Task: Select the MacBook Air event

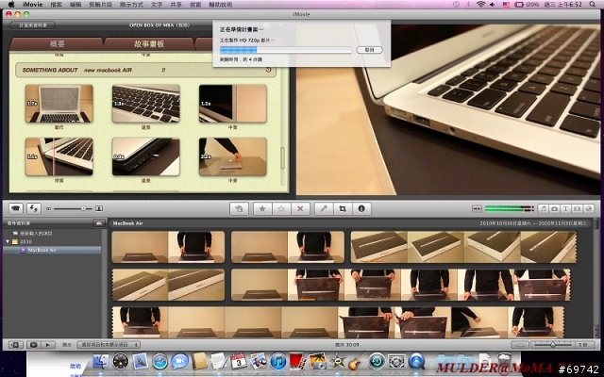Action: click(52, 250)
